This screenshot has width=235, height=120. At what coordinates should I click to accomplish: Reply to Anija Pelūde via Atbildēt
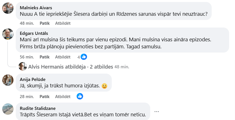[63, 96]
